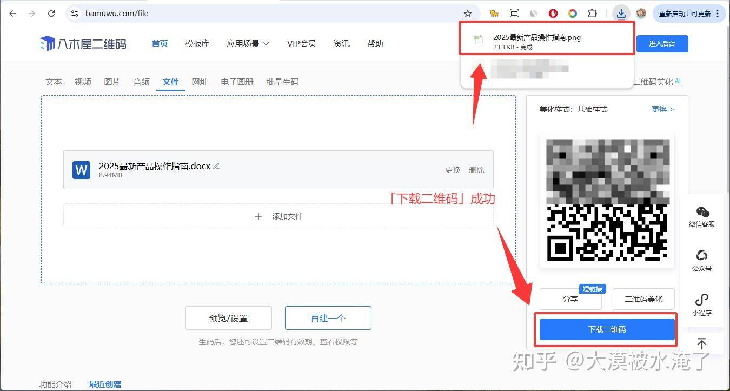
Task: Click the 进入后台 button
Action: 662,44
